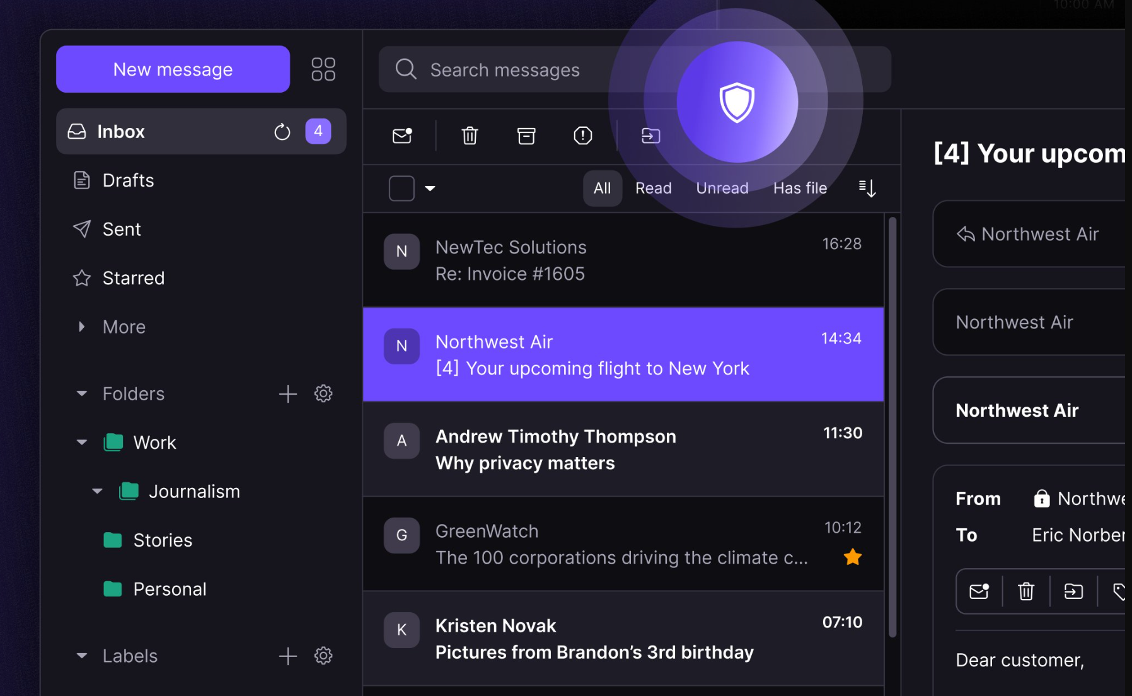The image size is (1132, 696).
Task: Click the 16:28 timestamp of NewTec email
Action: coord(841,244)
